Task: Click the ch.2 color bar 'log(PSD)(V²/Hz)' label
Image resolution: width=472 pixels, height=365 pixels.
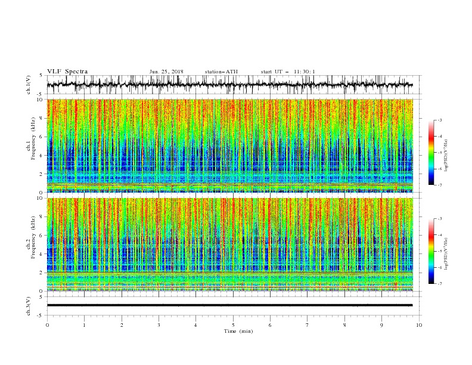Action: 446,254
